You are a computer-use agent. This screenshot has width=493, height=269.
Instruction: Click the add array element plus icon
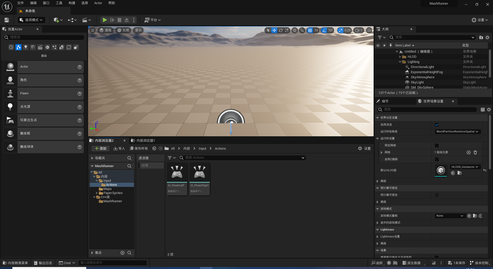[468, 152]
